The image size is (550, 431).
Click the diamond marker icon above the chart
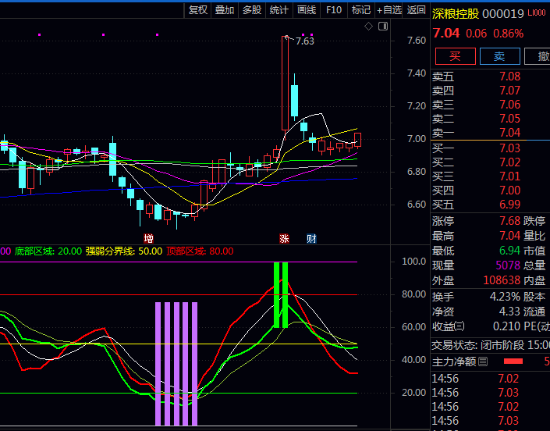369,27
